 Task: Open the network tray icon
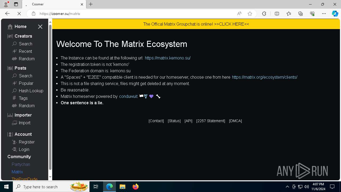point(300,187)
